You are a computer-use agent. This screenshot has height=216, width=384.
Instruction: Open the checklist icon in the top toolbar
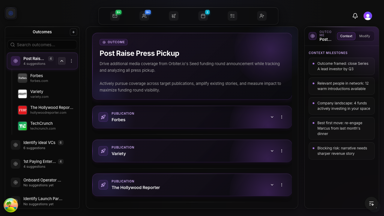click(x=232, y=16)
